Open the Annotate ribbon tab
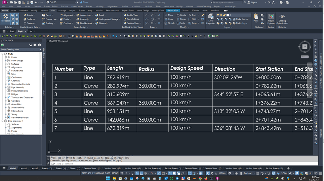 tap(24, 10)
